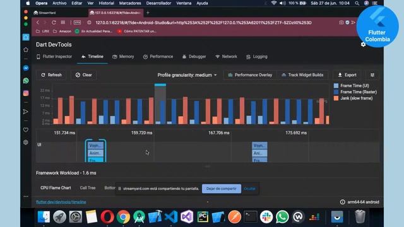Image resolution: width=404 pixels, height=227 pixels.
Task: Open a new browser tab
Action: click(148, 13)
